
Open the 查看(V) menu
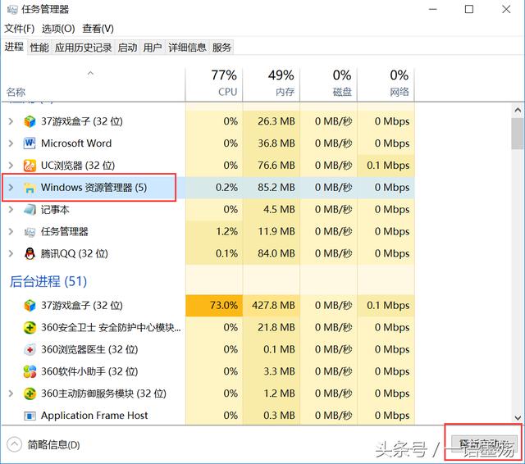coord(98,29)
